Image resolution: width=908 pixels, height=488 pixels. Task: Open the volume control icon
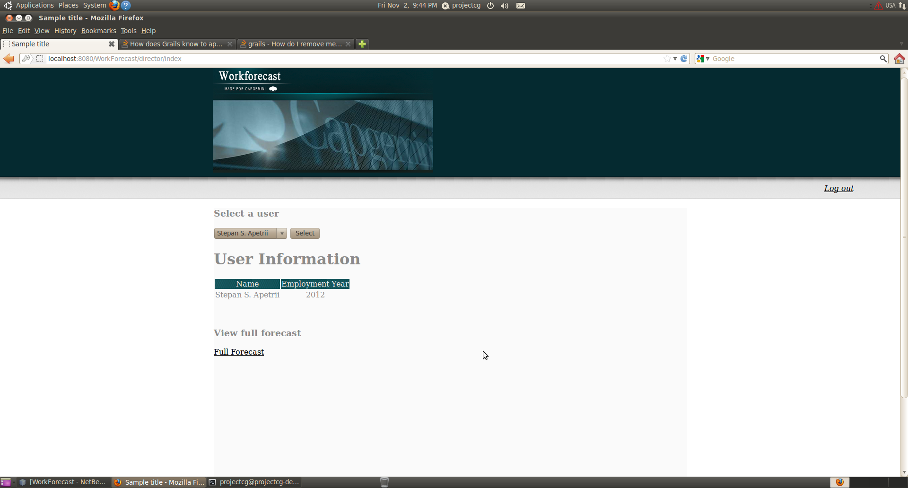pyautogui.click(x=505, y=6)
